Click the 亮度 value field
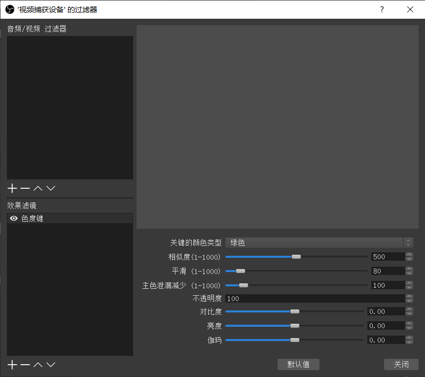 (x=387, y=326)
